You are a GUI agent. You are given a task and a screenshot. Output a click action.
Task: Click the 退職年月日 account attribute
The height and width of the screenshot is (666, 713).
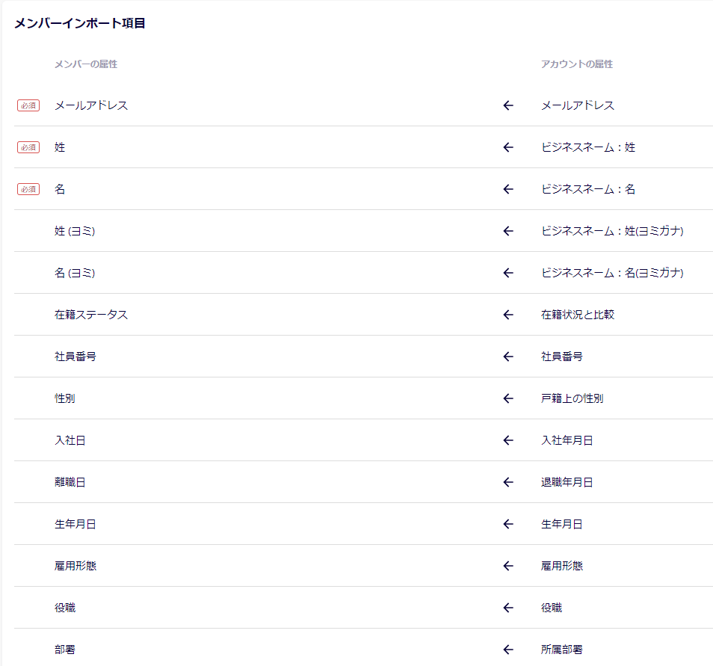click(x=567, y=482)
